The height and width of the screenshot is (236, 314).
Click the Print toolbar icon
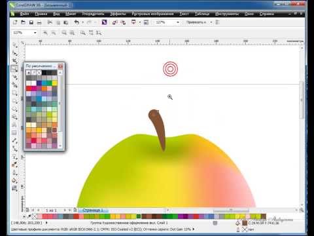(39, 22)
